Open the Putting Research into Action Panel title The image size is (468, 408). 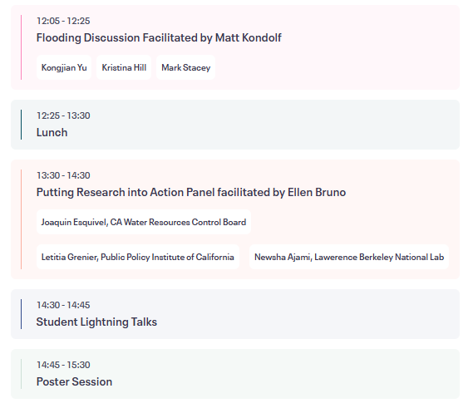click(191, 192)
